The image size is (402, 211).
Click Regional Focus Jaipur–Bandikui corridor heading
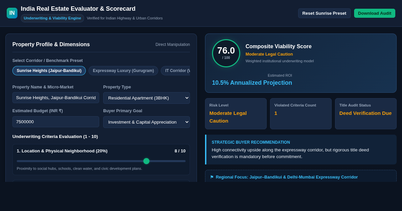click(x=287, y=177)
